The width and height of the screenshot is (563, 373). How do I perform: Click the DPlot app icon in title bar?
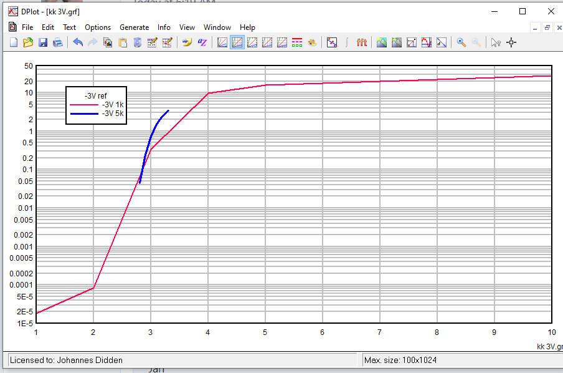pyautogui.click(x=13, y=11)
